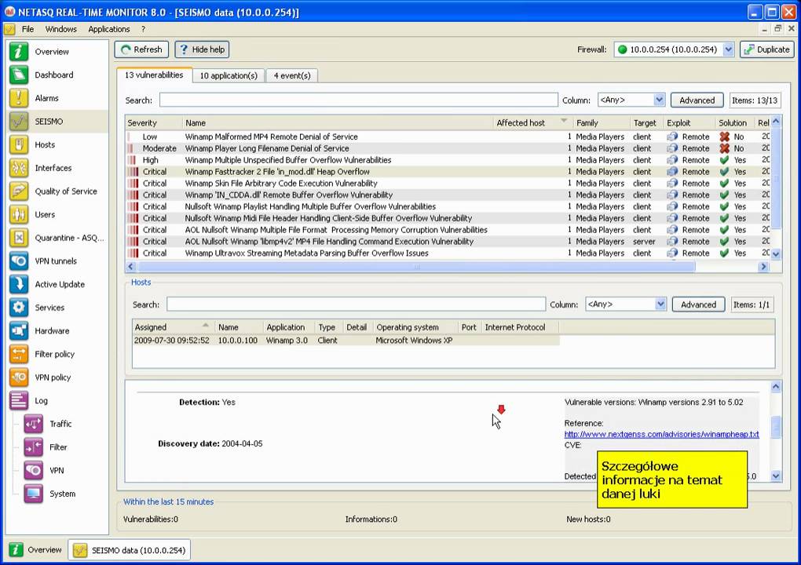Open the Hosts sidebar icon
Viewport: 801px width, 565px height.
(19, 145)
